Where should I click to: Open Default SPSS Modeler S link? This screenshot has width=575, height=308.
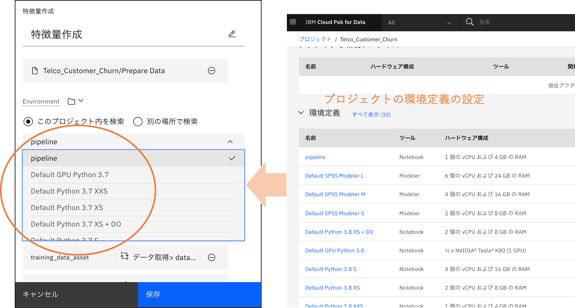coord(334,213)
